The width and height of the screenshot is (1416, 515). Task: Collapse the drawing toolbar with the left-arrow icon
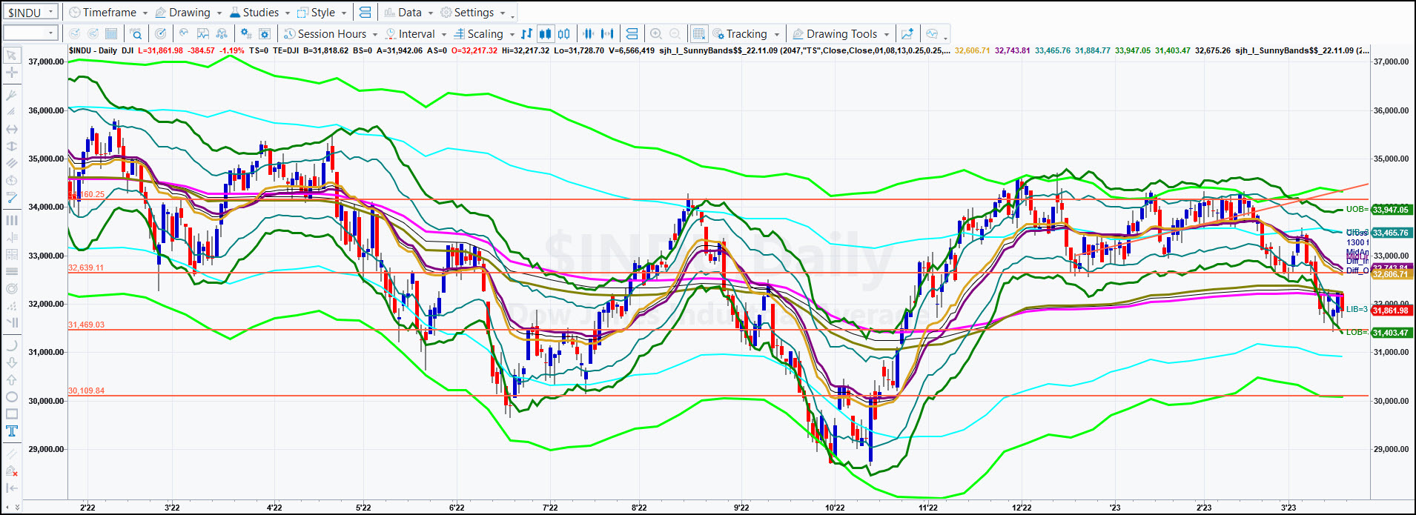(12, 488)
